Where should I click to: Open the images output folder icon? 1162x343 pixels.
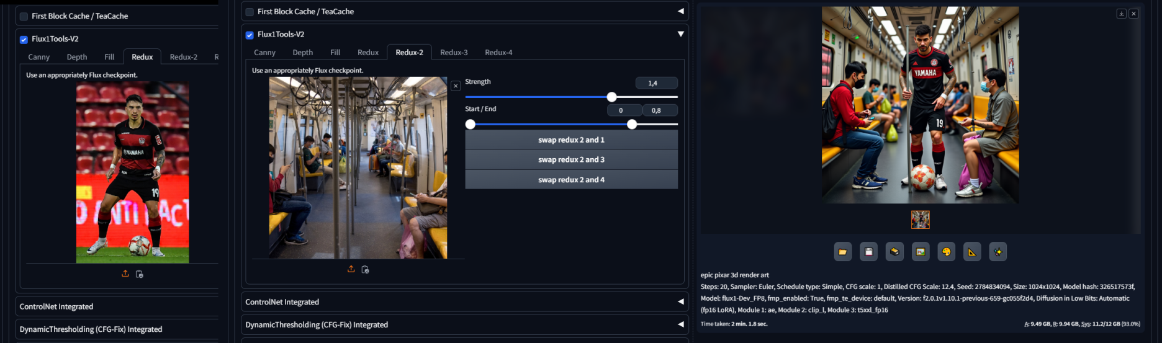tap(842, 252)
